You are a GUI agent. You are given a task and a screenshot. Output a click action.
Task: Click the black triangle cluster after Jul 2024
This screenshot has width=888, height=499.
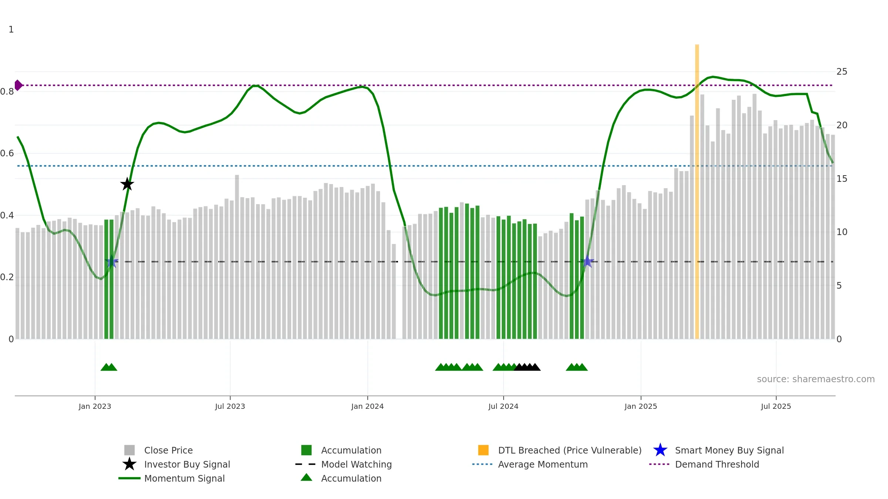(x=527, y=367)
